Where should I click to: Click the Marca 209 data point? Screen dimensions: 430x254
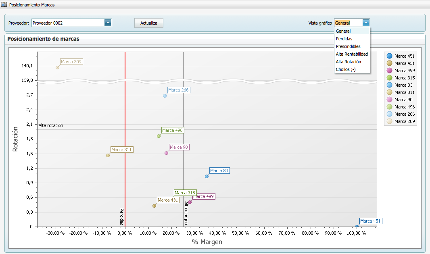pos(58,67)
